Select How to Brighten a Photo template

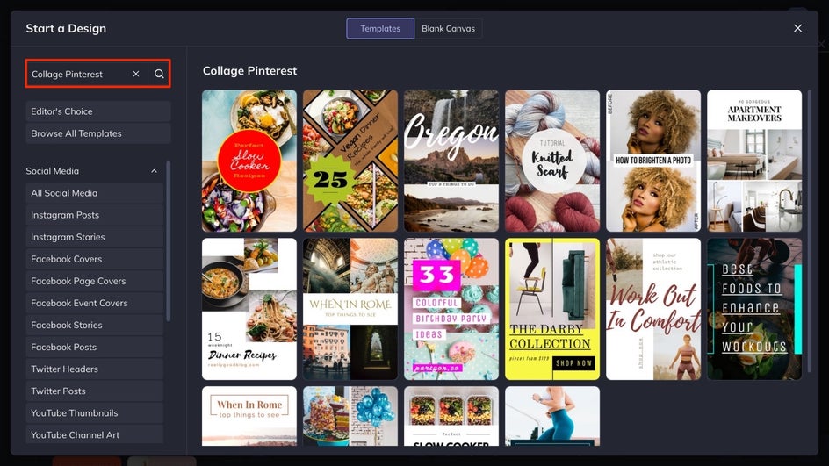click(653, 161)
